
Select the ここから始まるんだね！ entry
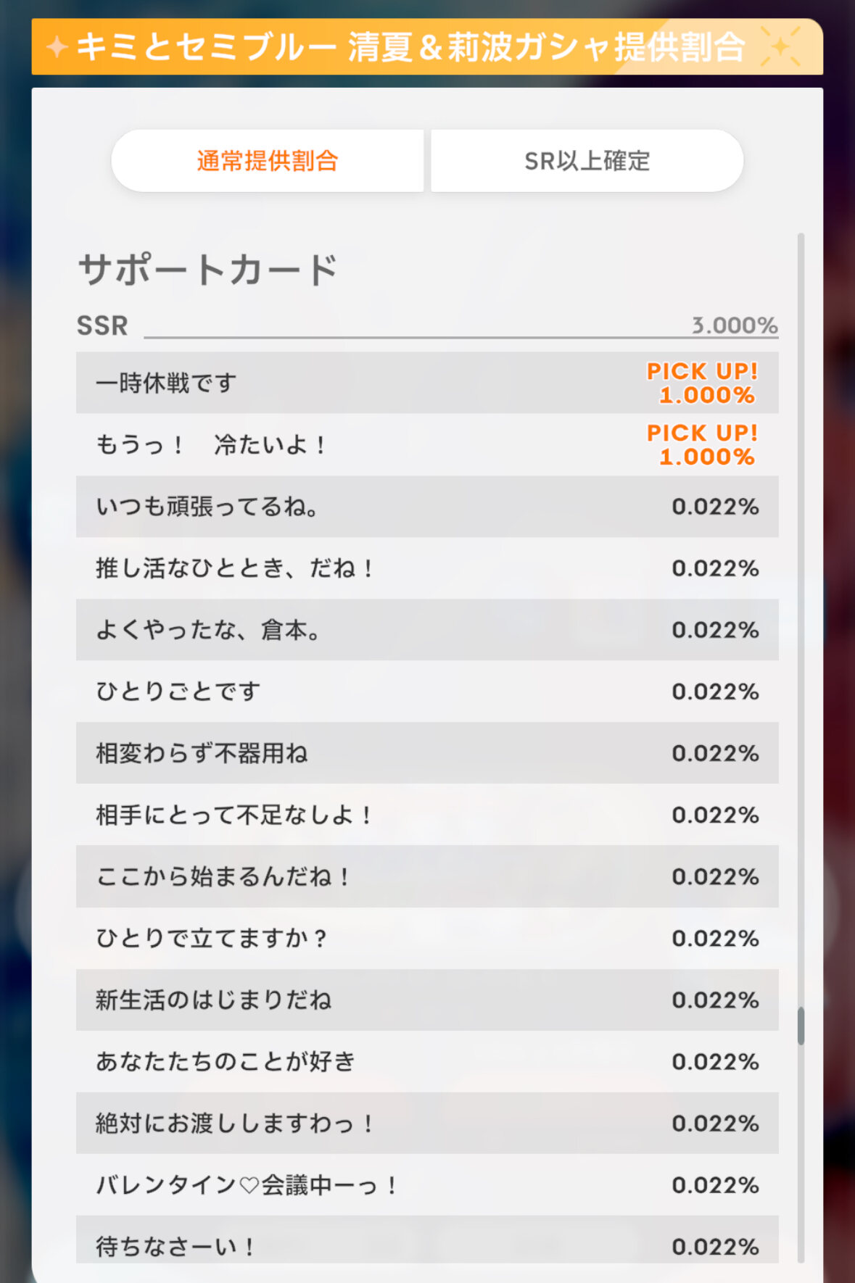tap(427, 876)
